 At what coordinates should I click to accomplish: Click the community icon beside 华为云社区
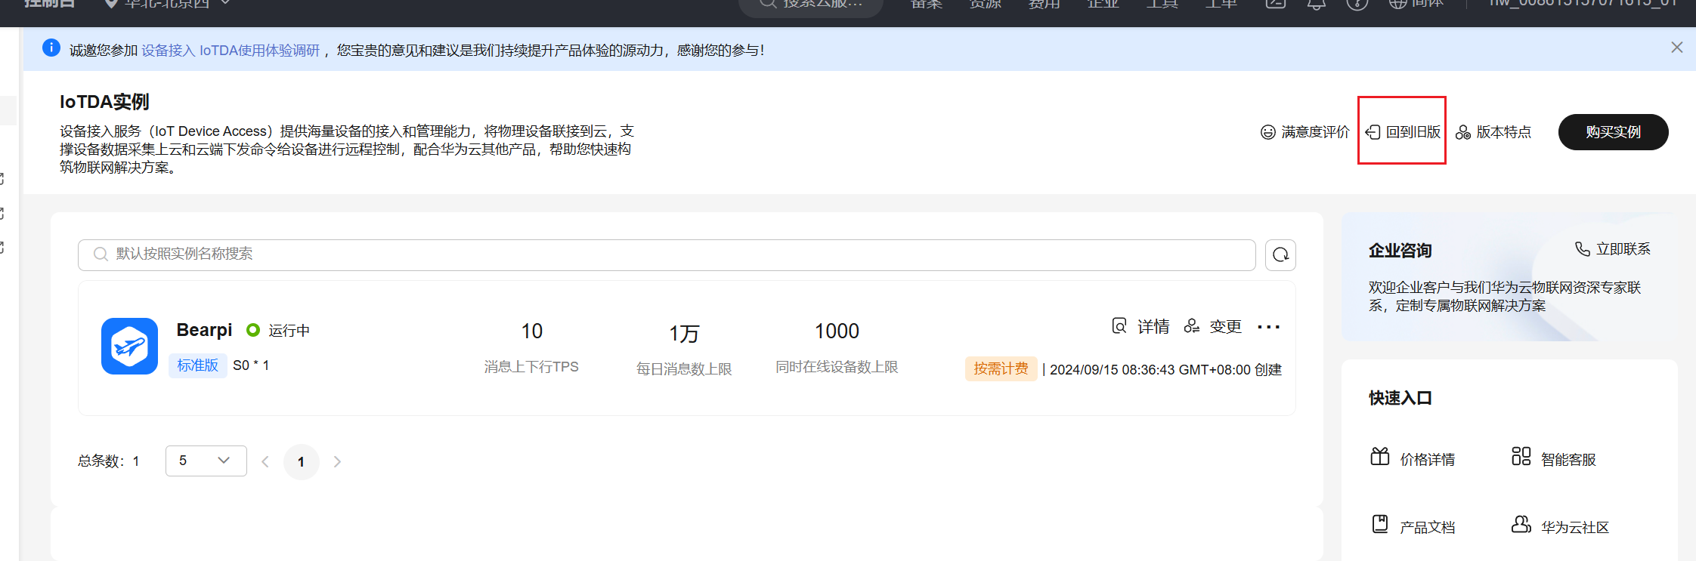coord(1521,524)
